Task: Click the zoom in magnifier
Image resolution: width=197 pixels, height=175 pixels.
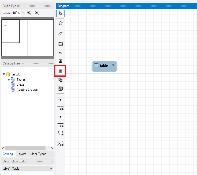Action: pyautogui.click(x=29, y=13)
